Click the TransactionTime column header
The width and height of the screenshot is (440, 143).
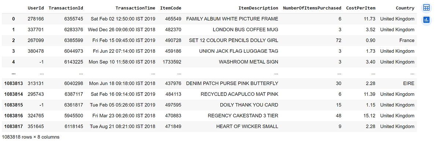[135, 8]
